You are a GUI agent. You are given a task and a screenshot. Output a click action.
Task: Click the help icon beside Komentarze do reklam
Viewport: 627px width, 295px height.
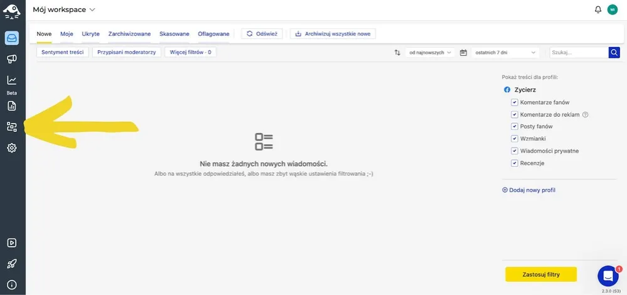(x=586, y=114)
